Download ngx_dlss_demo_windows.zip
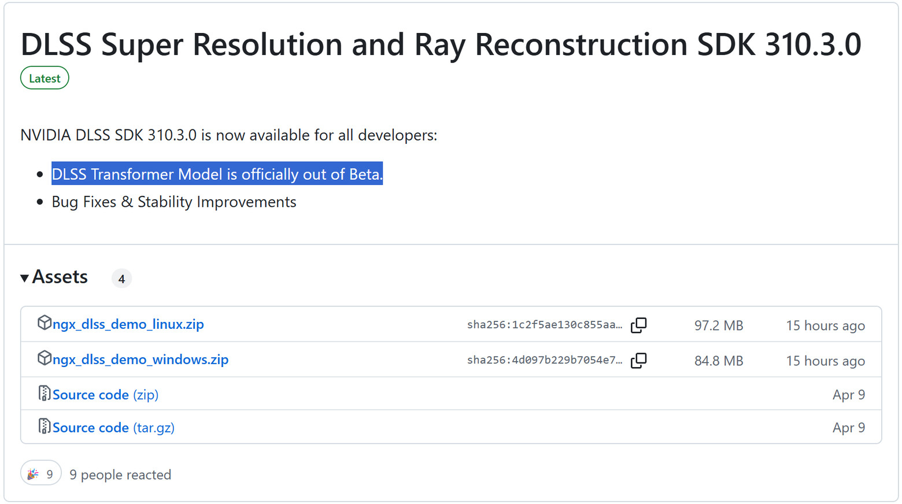 coord(141,360)
